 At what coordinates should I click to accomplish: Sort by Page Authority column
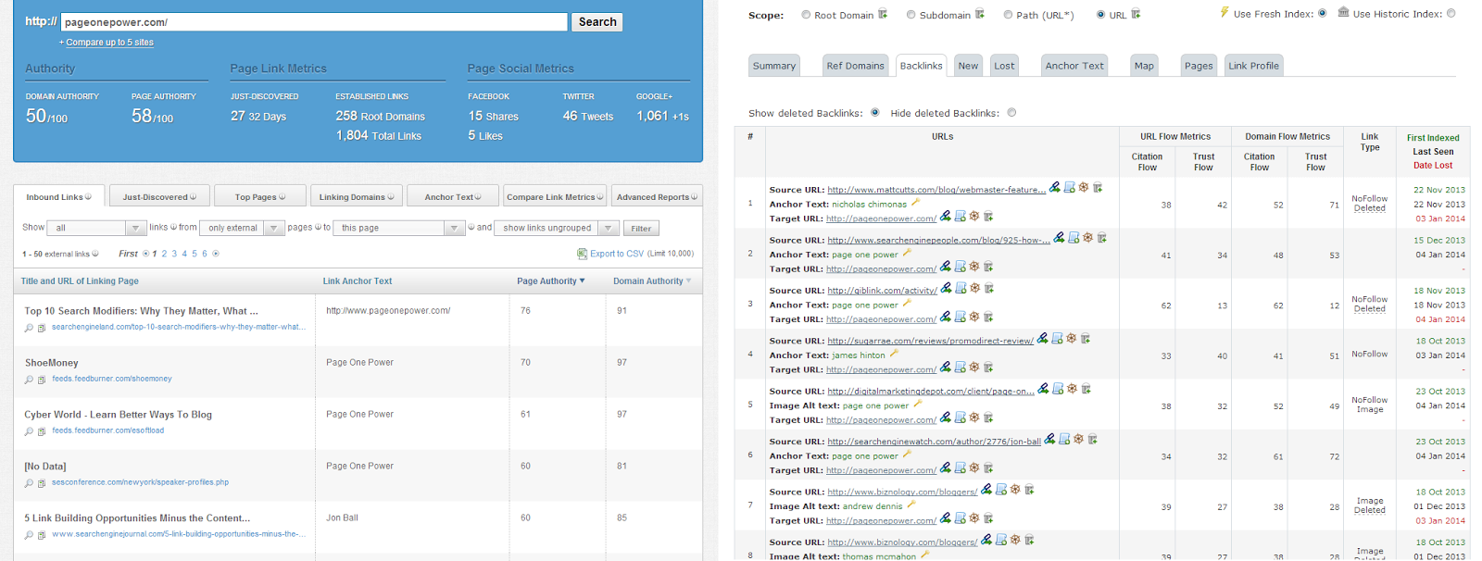click(x=551, y=281)
